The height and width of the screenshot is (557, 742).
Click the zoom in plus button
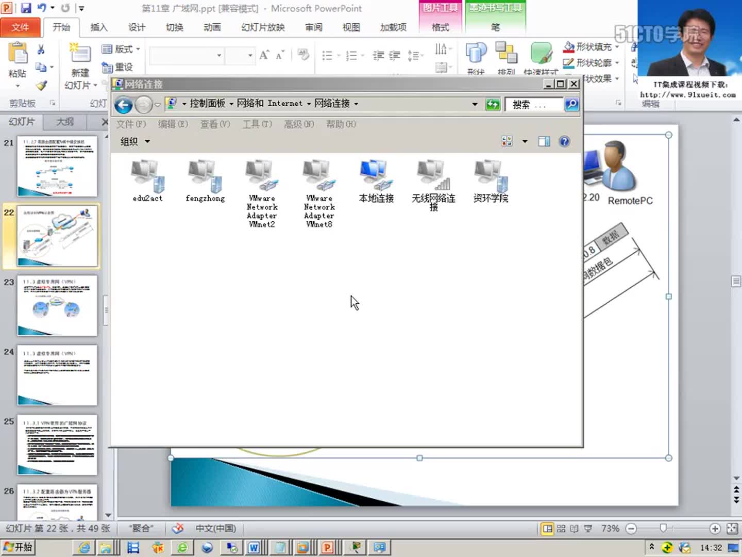715,529
